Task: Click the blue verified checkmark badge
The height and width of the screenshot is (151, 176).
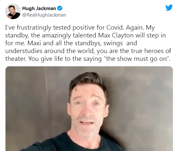Action: tap(60, 8)
